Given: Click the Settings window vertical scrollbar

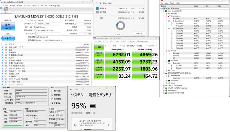Looking at the screenshot, I should coord(115,104).
